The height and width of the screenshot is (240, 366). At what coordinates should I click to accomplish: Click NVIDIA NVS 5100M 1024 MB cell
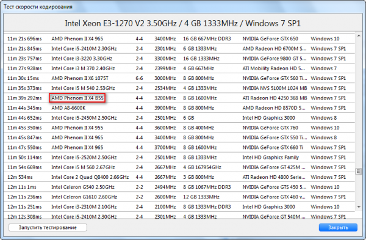point(274,88)
